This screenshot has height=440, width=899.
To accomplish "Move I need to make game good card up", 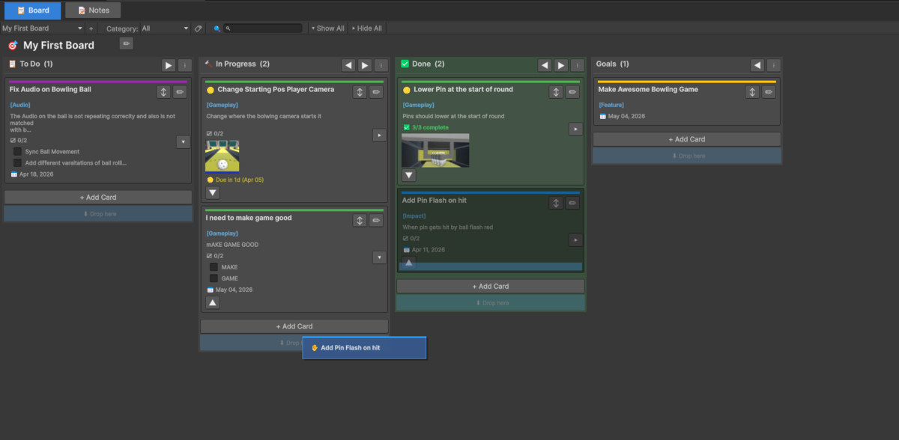I will point(213,302).
